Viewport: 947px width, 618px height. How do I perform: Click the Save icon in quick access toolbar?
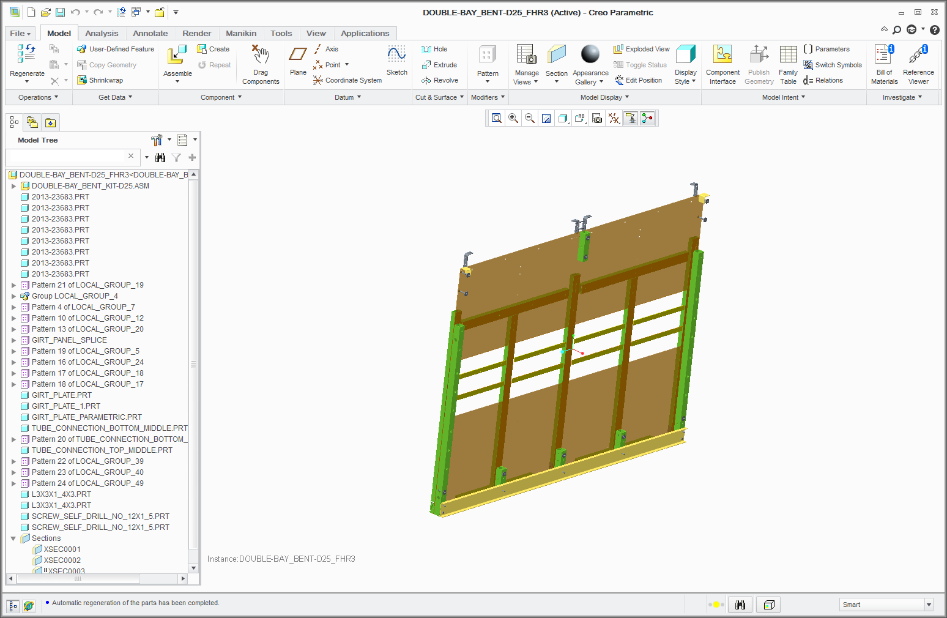point(60,12)
